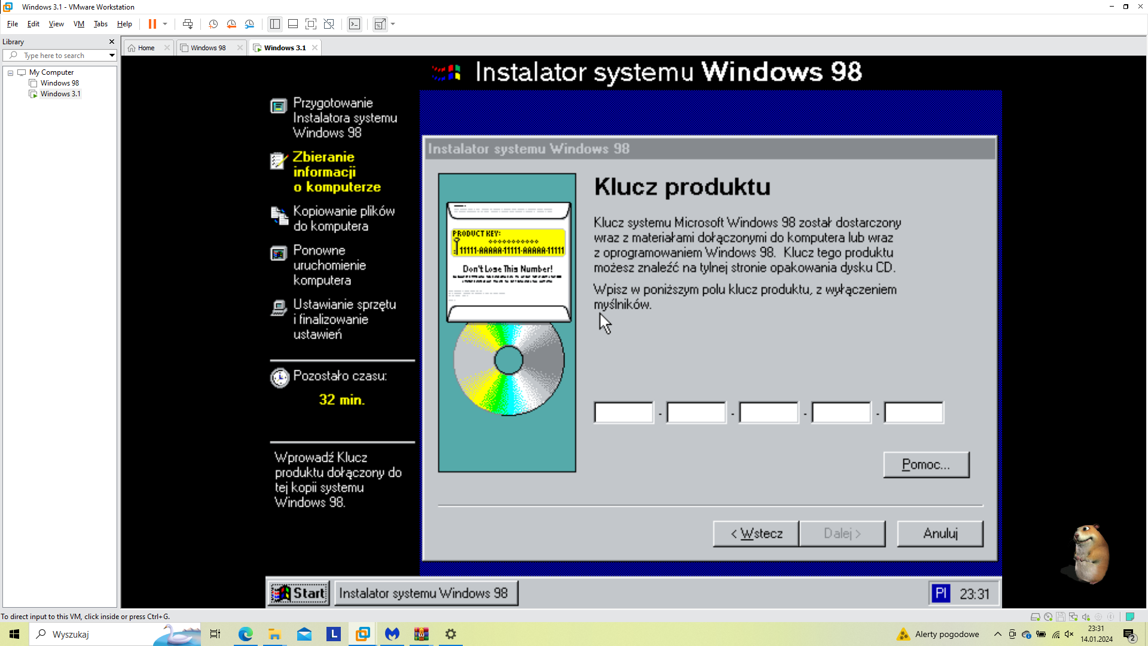Collapse the My Computer tree node
Viewport: 1148px width, 646px height.
11,72
